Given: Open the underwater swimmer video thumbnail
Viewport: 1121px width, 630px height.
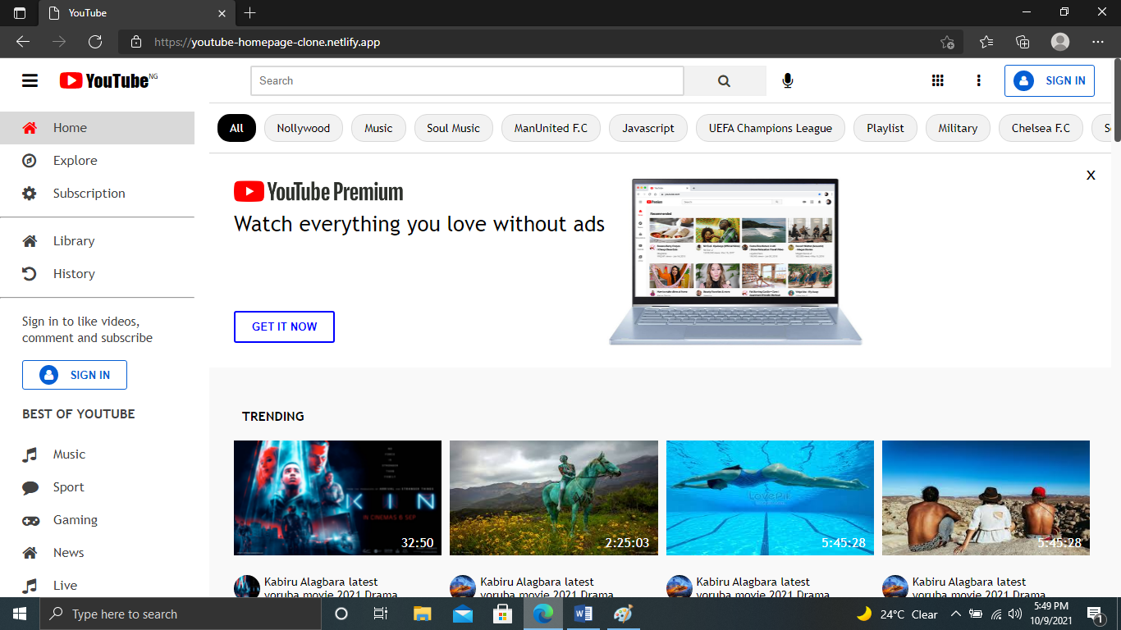Looking at the screenshot, I should (770, 498).
